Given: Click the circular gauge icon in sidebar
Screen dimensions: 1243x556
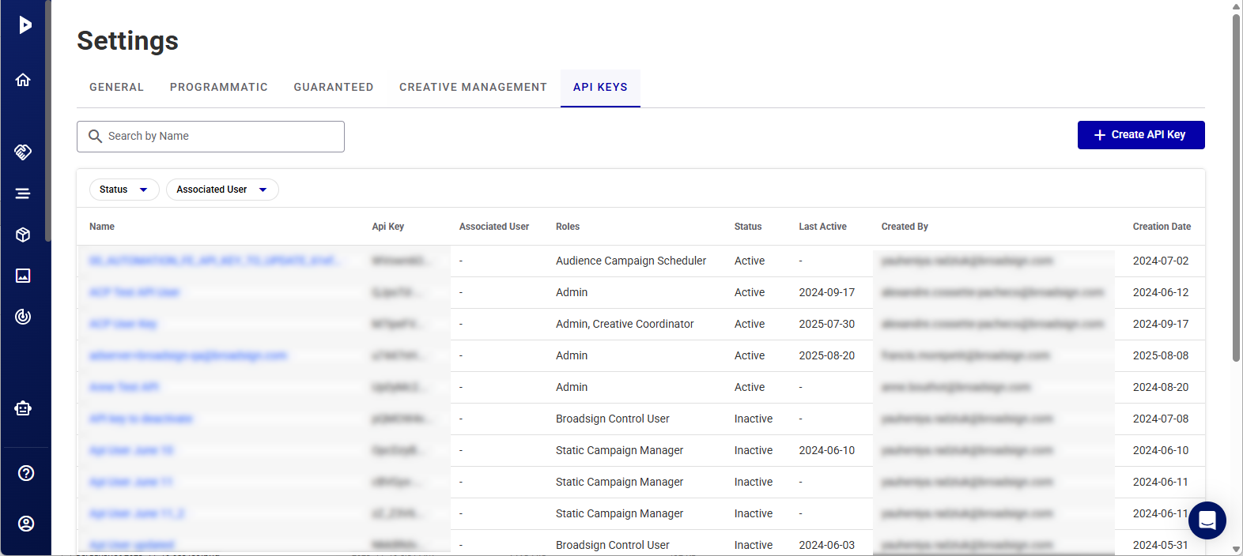Looking at the screenshot, I should [x=23, y=317].
